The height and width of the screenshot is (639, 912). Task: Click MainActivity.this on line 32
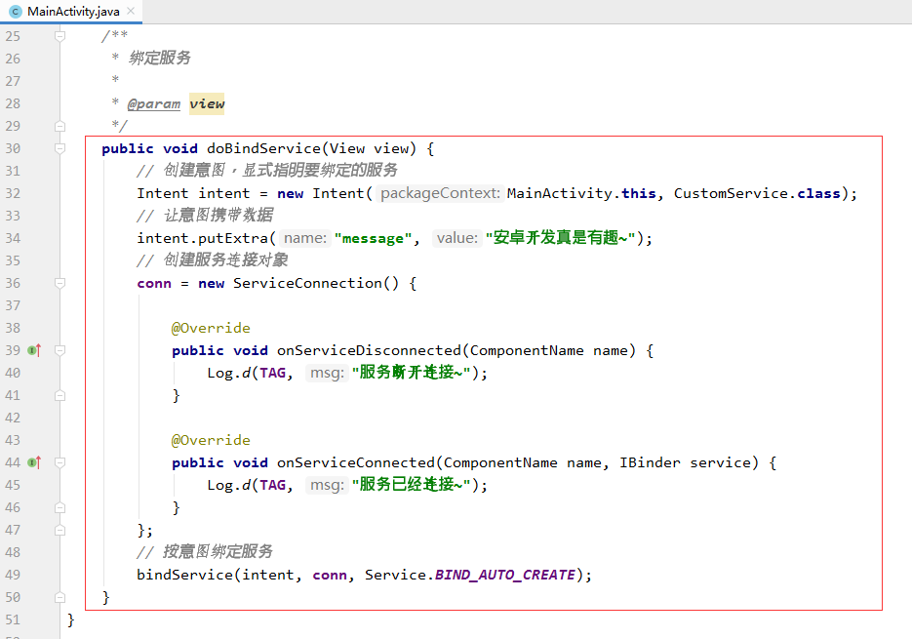click(581, 193)
